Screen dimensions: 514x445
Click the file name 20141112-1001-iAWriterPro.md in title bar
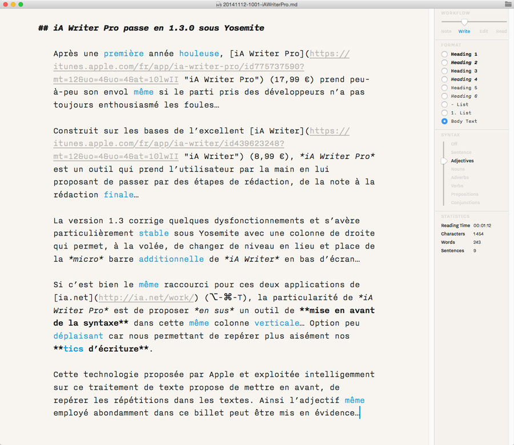tap(260, 5)
